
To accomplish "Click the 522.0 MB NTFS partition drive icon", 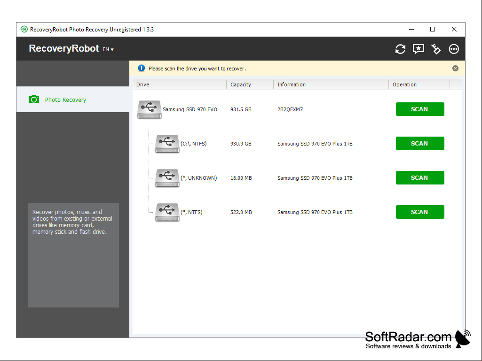I will [x=167, y=212].
